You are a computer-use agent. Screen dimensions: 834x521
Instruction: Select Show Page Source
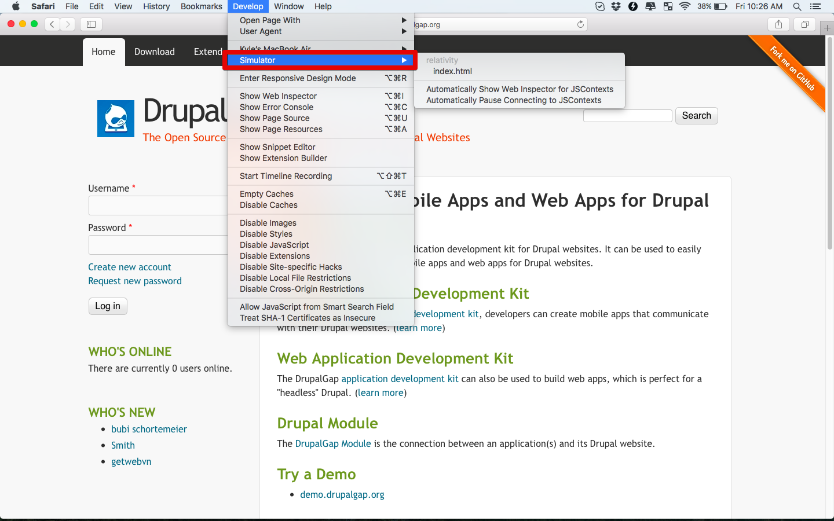[x=321, y=118]
